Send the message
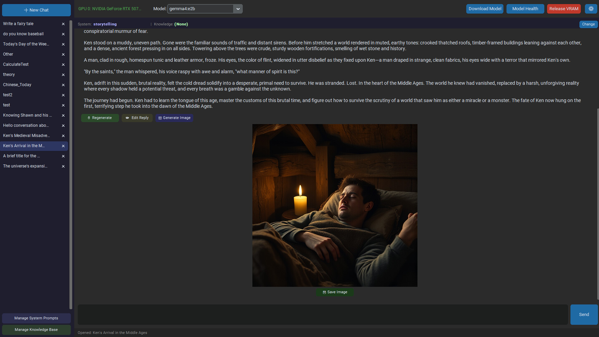The height and width of the screenshot is (337, 599). tap(584, 315)
